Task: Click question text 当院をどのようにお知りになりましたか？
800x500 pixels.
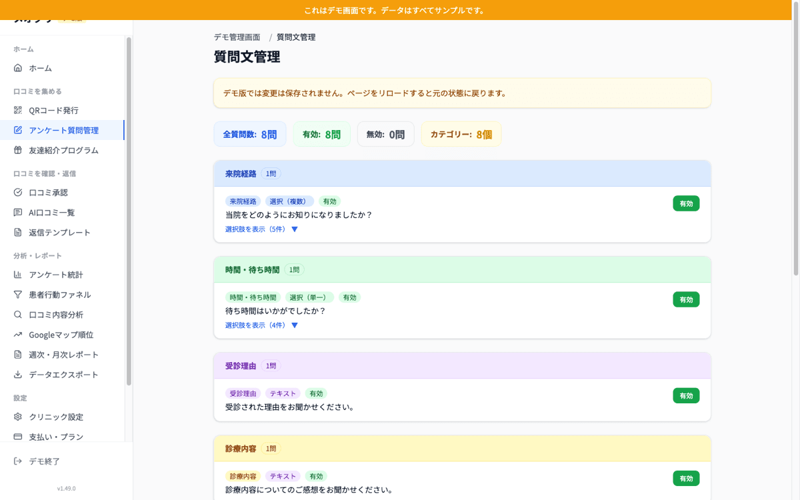Action: click(x=299, y=215)
